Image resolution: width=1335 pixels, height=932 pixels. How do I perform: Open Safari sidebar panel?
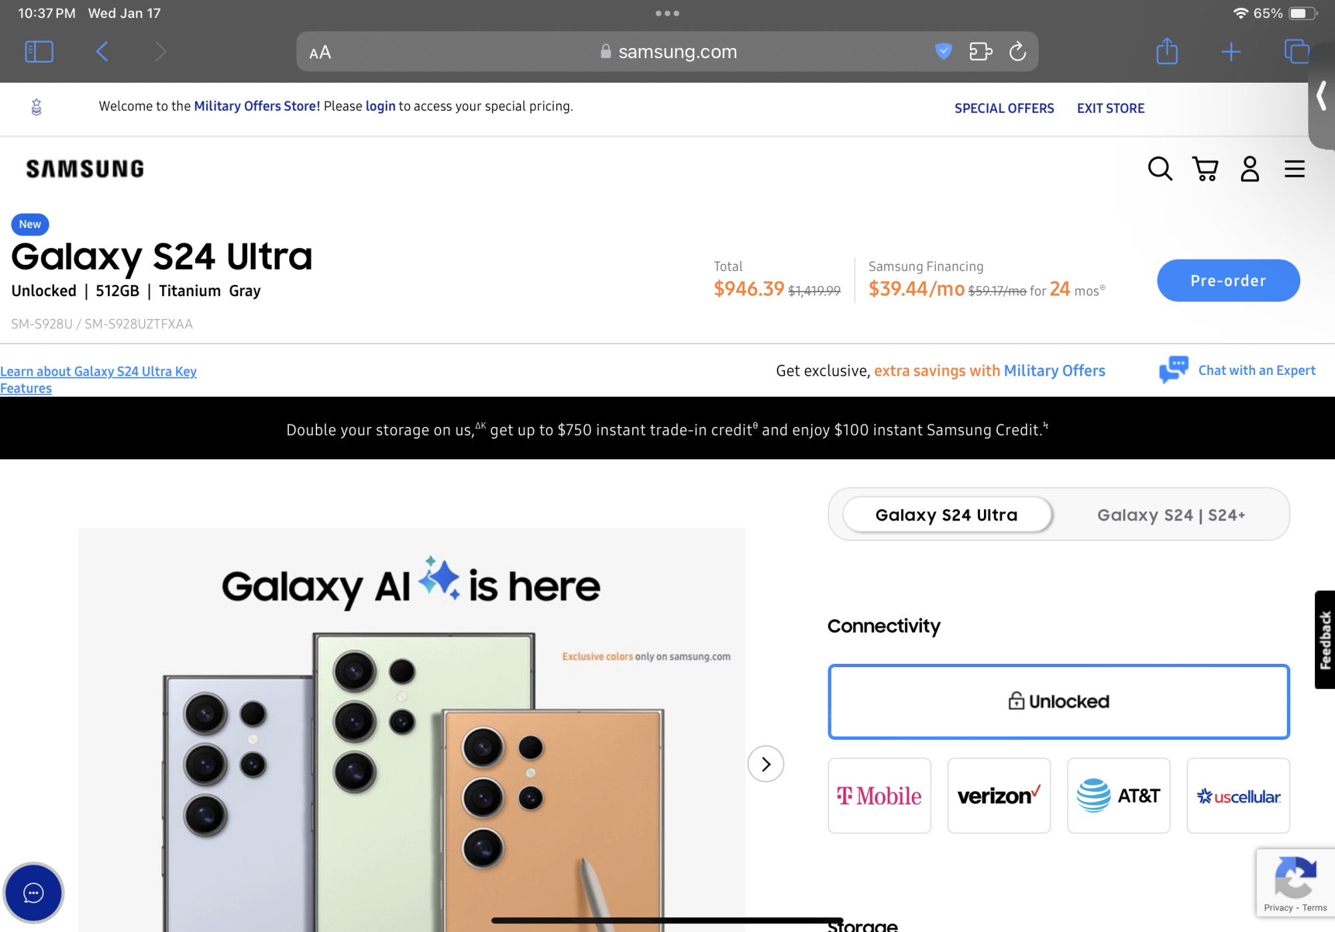[x=39, y=51]
